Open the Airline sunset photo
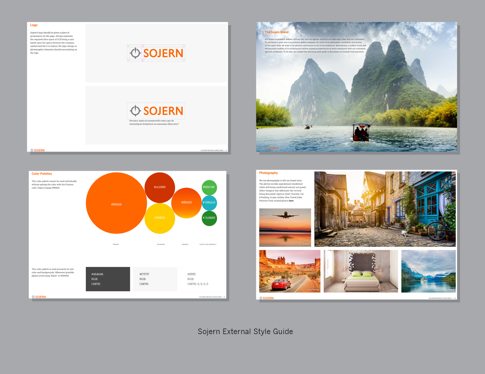Image resolution: width=485 pixels, height=374 pixels. 285,227
